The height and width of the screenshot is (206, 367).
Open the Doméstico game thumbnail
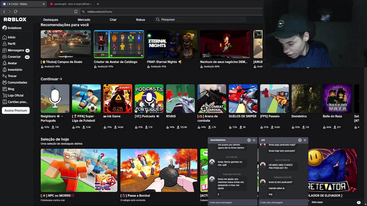[306, 98]
